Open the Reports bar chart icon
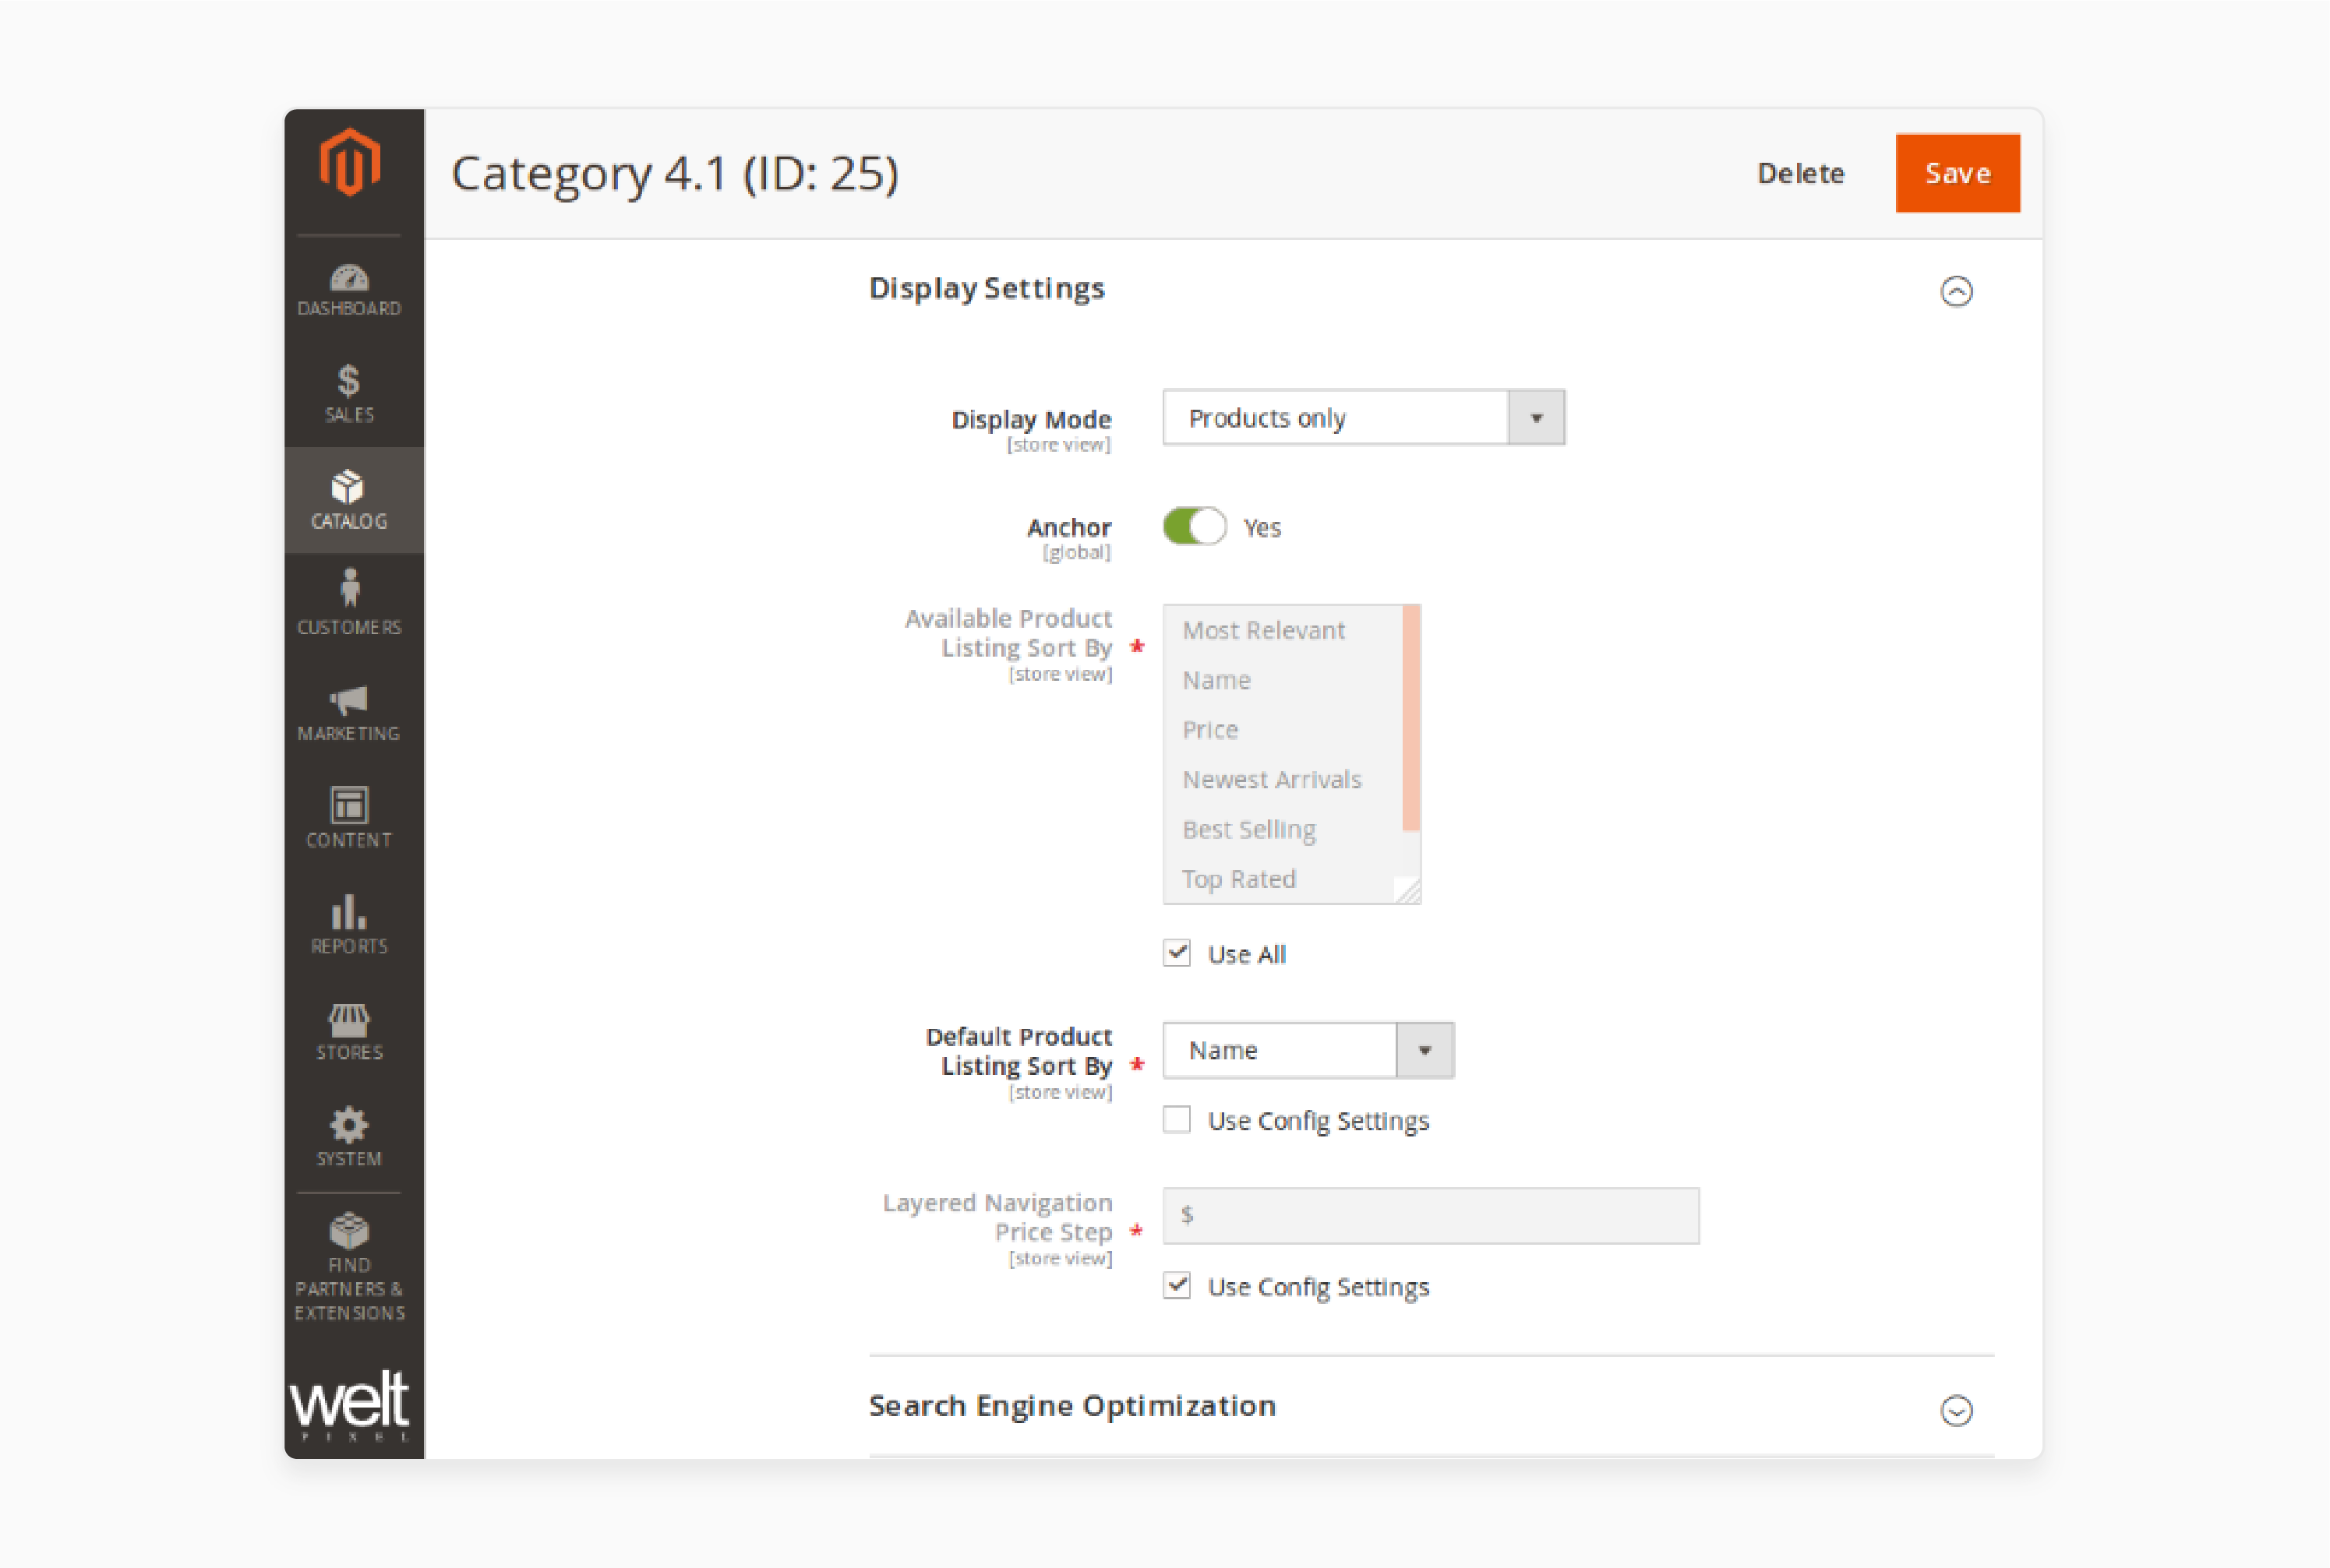The height and width of the screenshot is (1568, 2330). coord(349,925)
